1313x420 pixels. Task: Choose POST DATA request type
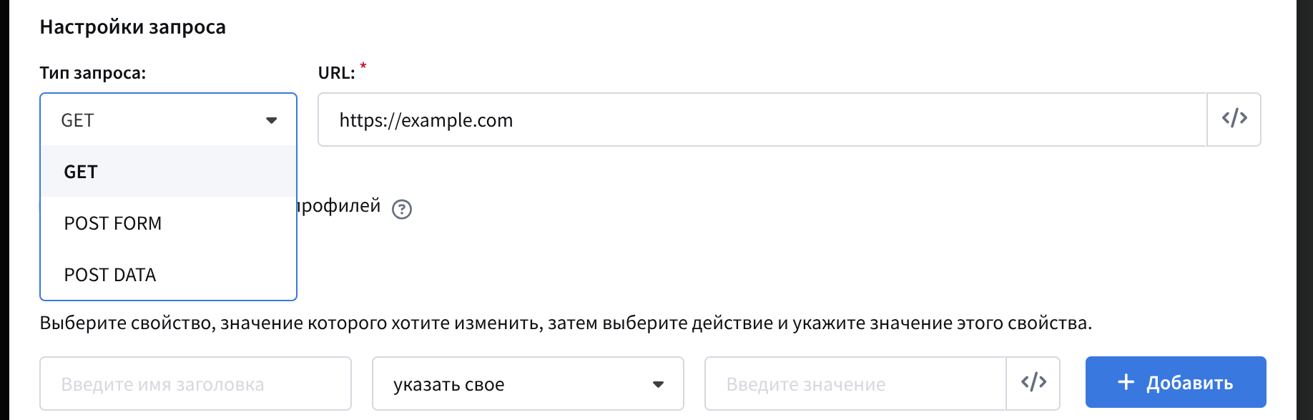(110, 275)
